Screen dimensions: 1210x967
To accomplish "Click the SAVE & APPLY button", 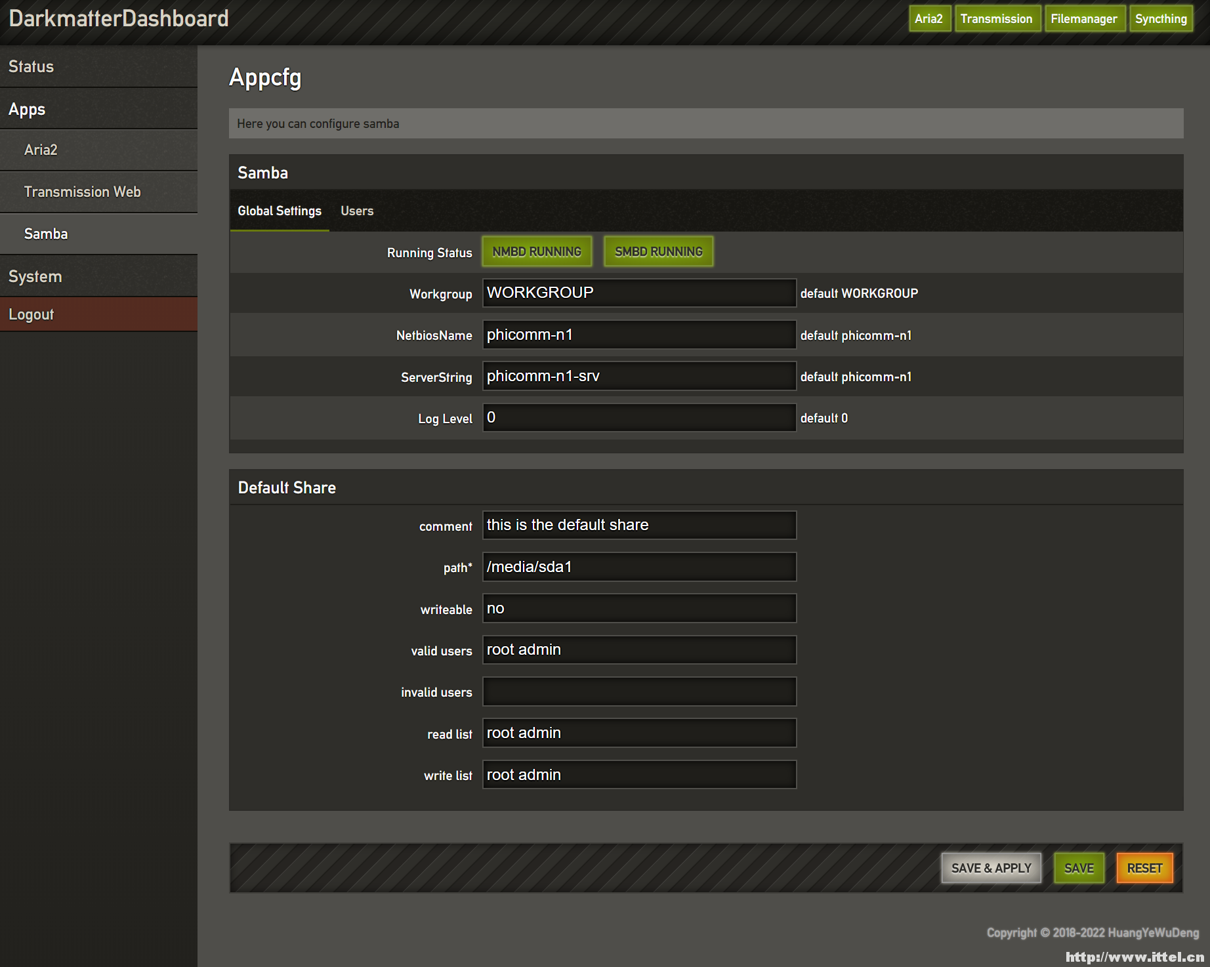I will point(991,868).
